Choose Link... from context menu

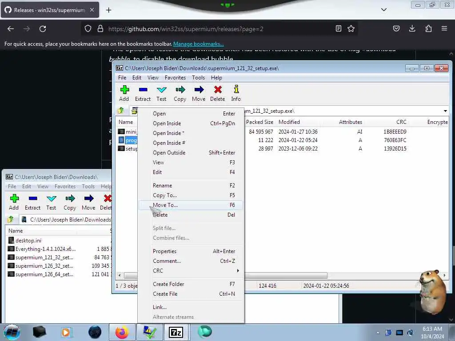pyautogui.click(x=191, y=307)
